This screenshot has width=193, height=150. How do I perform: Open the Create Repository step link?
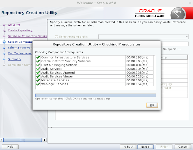(x=20, y=30)
